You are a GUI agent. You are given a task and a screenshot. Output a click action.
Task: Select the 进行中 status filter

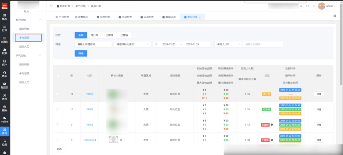(94, 35)
